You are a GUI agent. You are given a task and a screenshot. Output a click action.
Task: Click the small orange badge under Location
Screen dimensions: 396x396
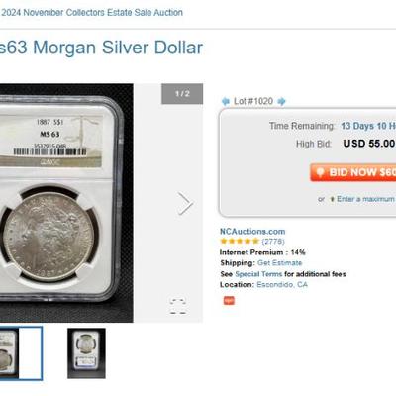tap(229, 301)
